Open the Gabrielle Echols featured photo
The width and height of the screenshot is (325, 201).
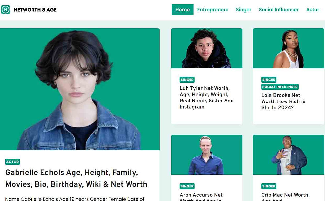80,89
